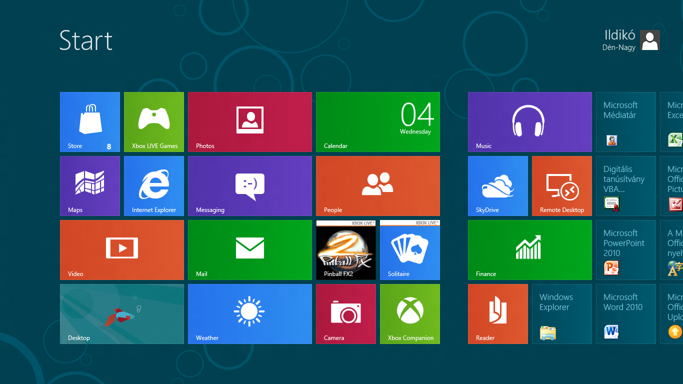Open the Photos app tile
The image size is (683, 384).
250,122
